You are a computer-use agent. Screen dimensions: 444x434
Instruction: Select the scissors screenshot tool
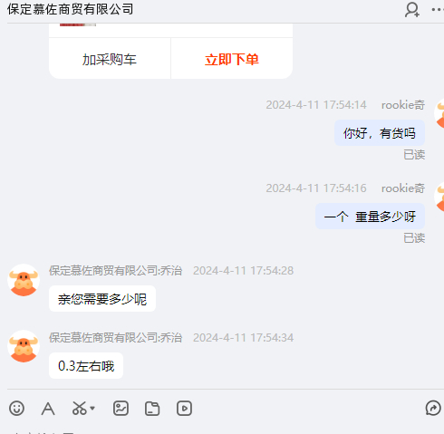click(80, 408)
